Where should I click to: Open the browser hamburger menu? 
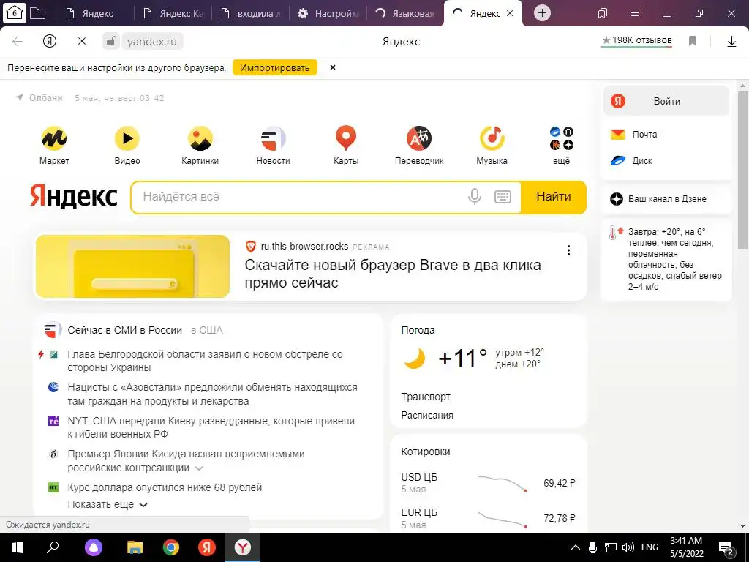pyautogui.click(x=635, y=13)
